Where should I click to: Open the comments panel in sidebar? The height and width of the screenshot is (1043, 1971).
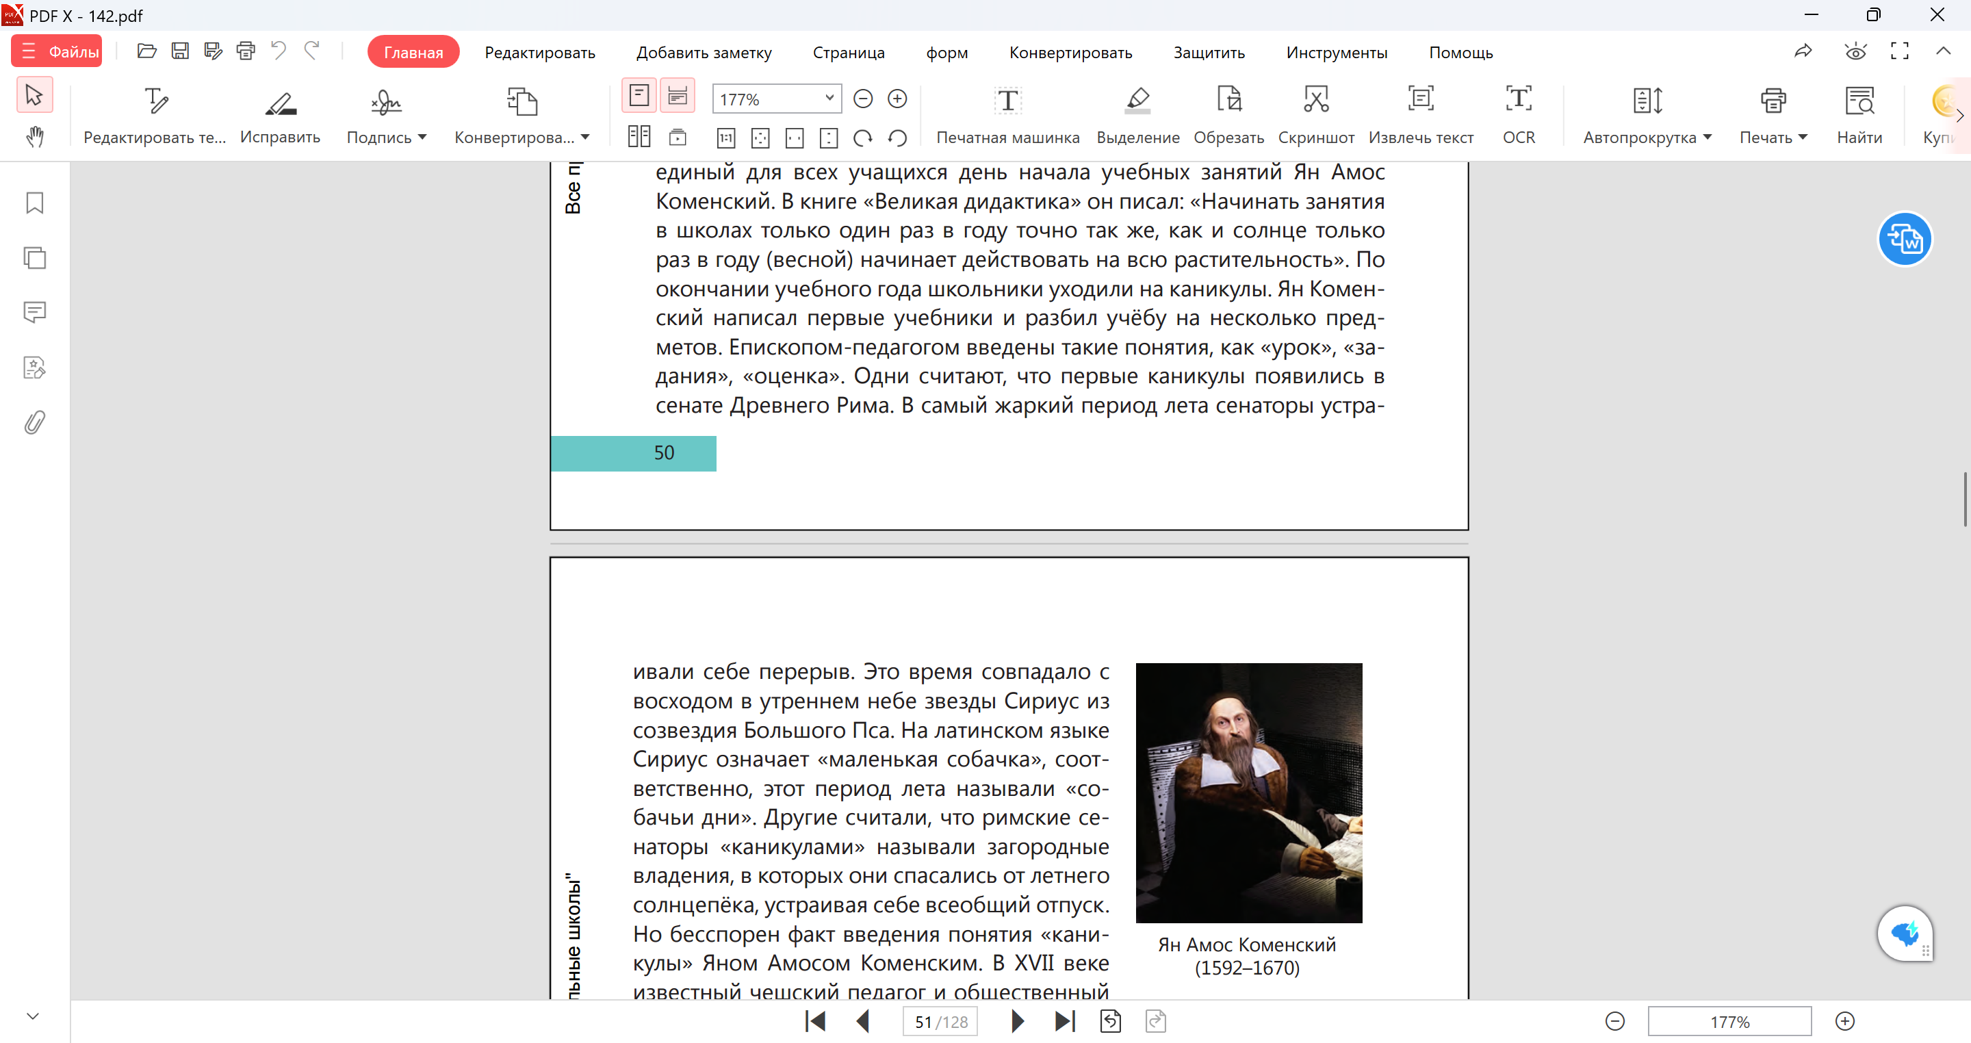point(34,312)
